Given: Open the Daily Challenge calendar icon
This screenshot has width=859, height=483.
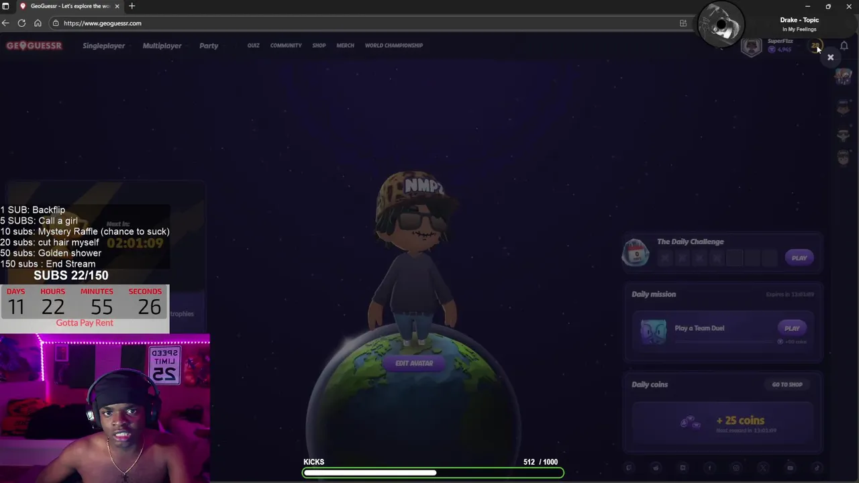Looking at the screenshot, I should [x=636, y=254].
